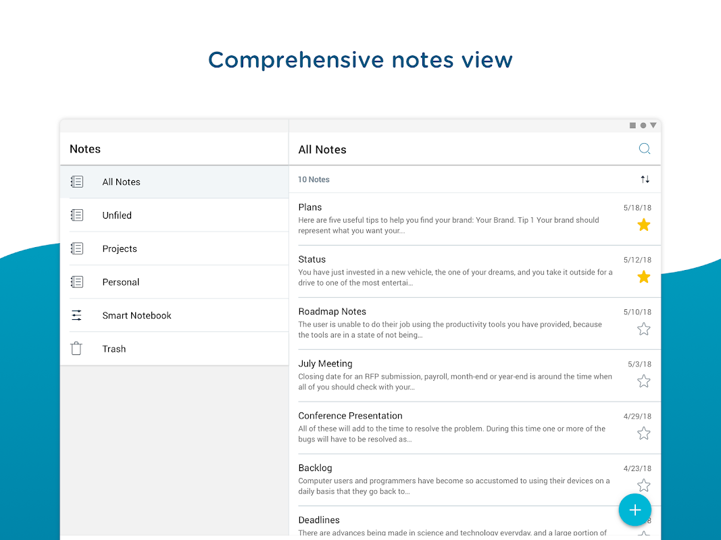
Task: Tap the add new note button
Action: coord(635,510)
